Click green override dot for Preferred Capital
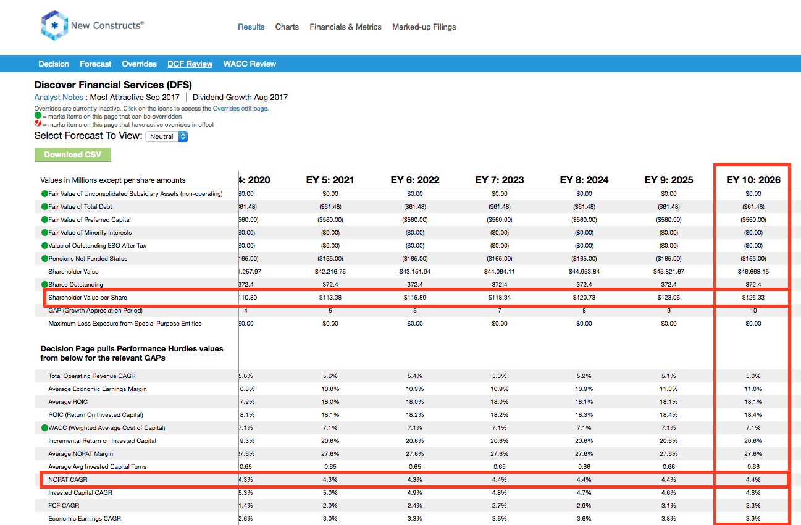801x525 pixels. point(44,220)
